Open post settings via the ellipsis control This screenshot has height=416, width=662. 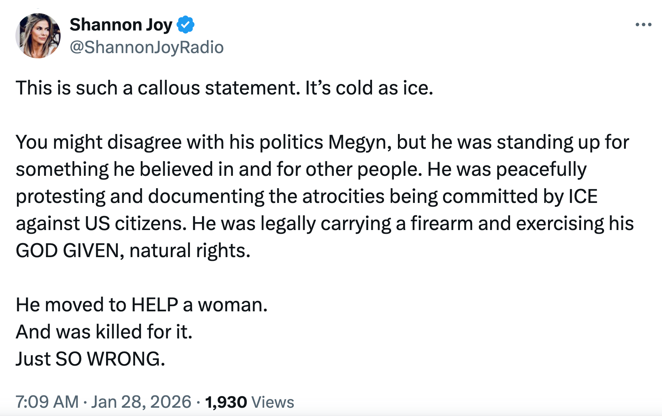tap(644, 24)
